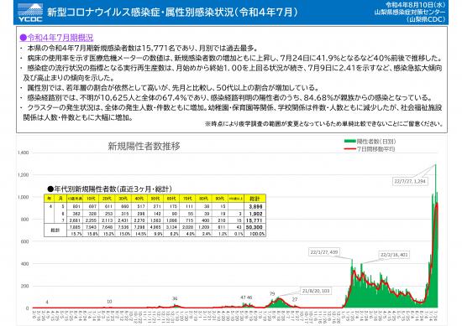The width and height of the screenshot is (462, 326).
Task: Click the bullet starting クラスターの発生状況は
Action: [x=232, y=112]
